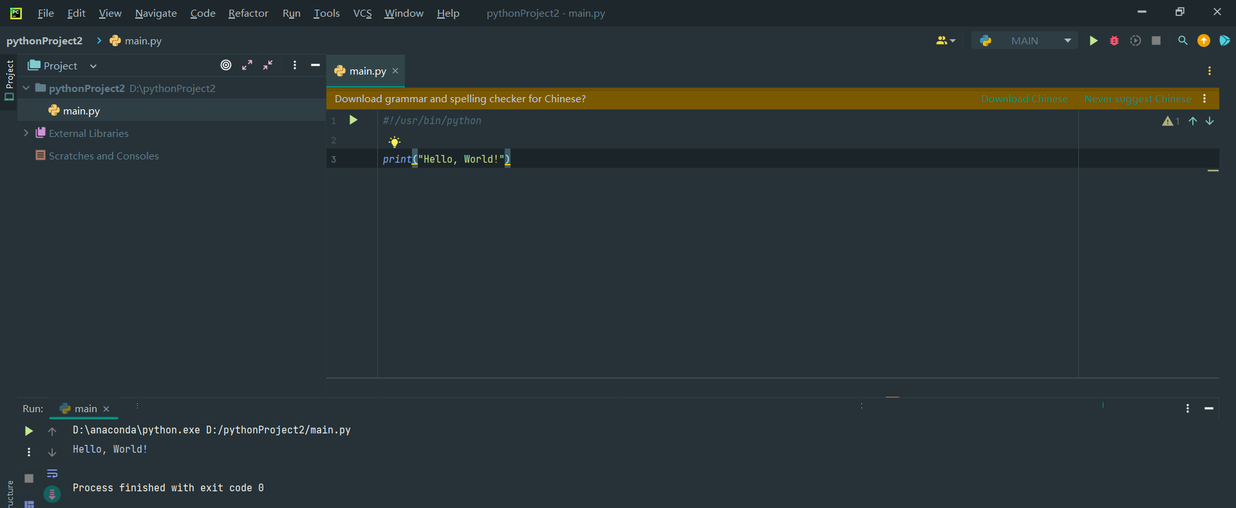The width and height of the screenshot is (1236, 508).
Task: Toggle soft-wrap in Run console
Action: tap(52, 474)
